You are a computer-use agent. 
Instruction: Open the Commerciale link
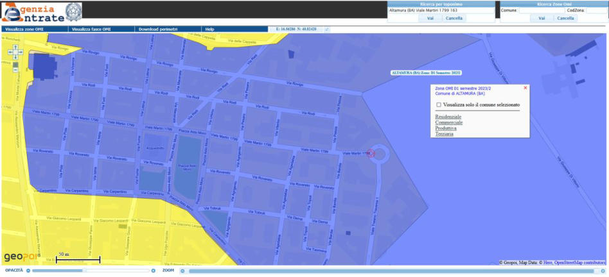448,122
